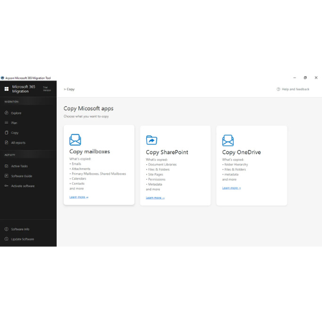322x322 pixels.
Task: Click the Help and feedback question icon
Action: point(278,89)
